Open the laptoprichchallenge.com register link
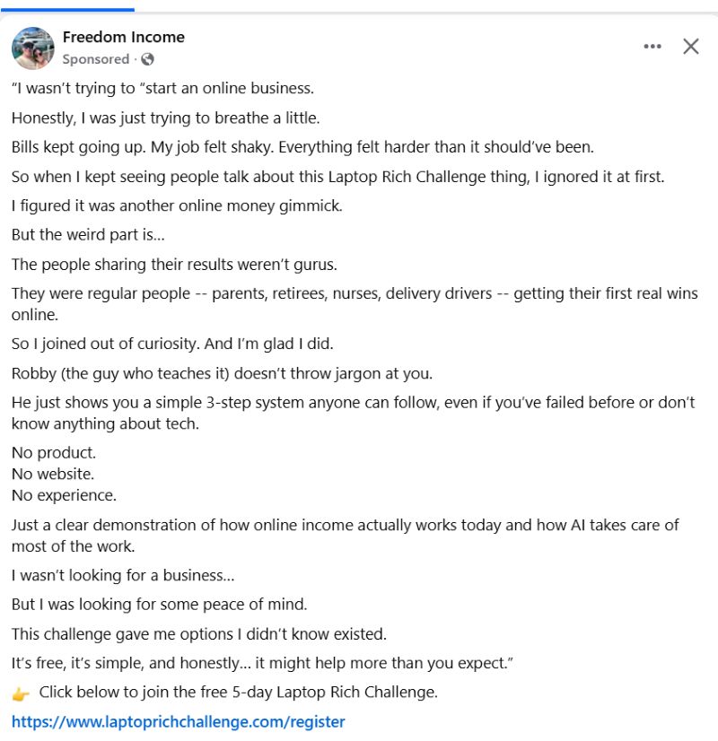This screenshot has height=741, width=718. 176,721
